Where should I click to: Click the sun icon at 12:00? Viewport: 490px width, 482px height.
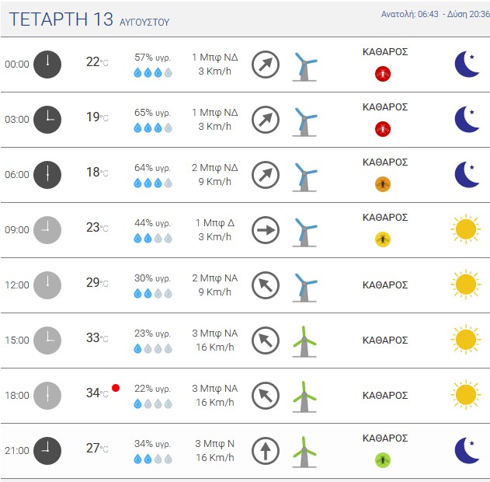click(466, 285)
